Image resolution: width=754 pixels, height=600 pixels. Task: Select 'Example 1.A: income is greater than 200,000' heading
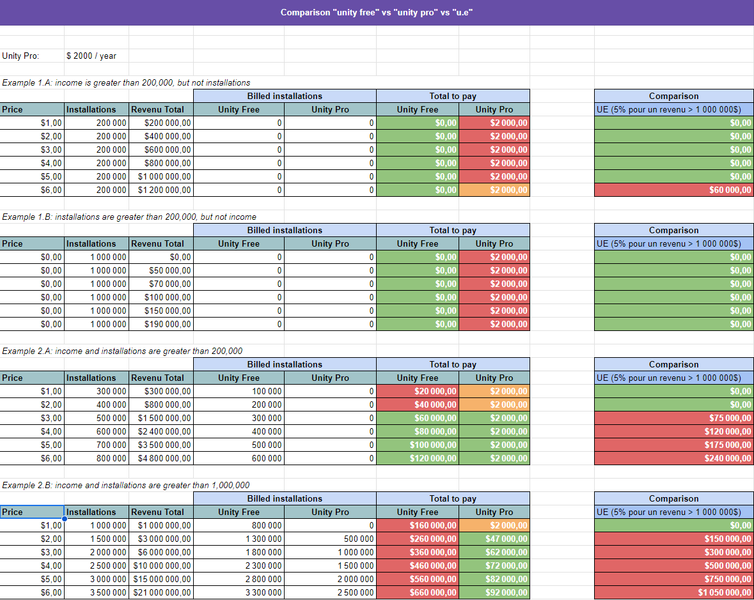click(x=126, y=82)
